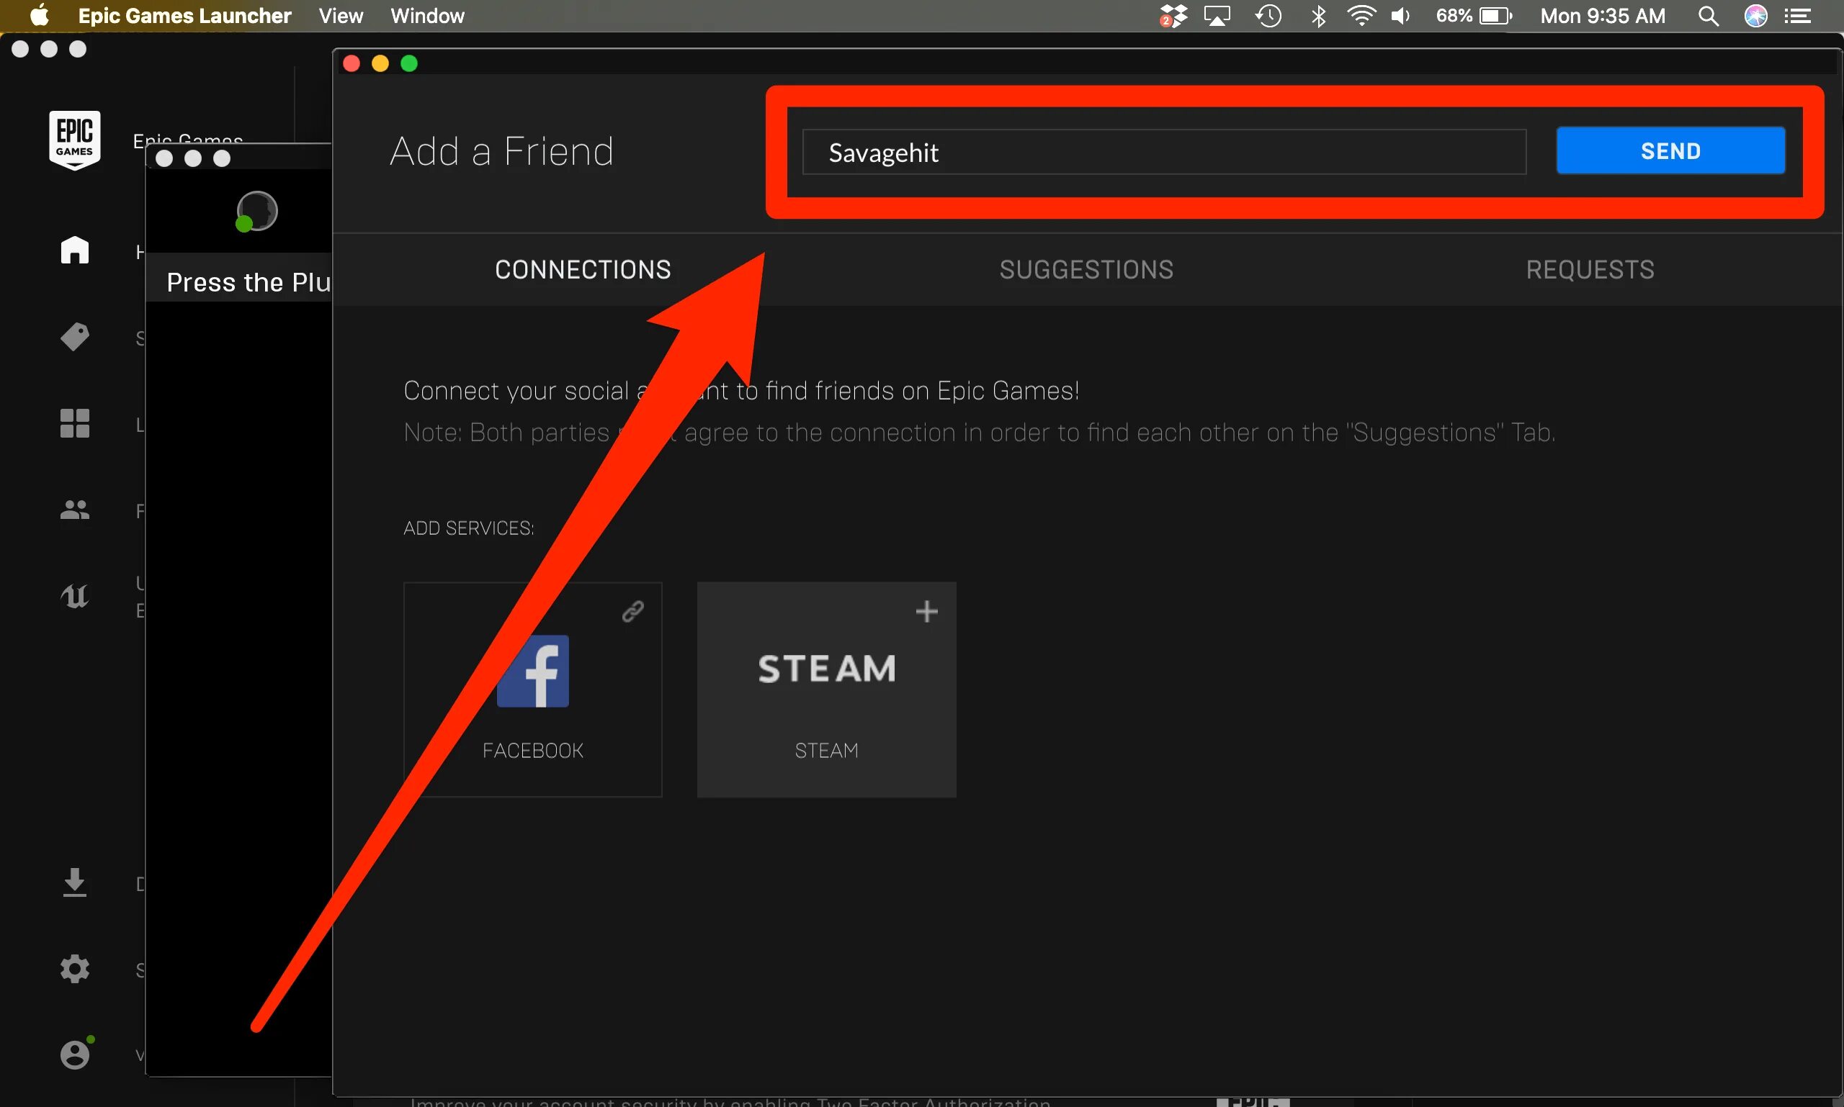The image size is (1844, 1107).
Task: Switch to the SUGGESTIONS tab
Action: (x=1088, y=270)
